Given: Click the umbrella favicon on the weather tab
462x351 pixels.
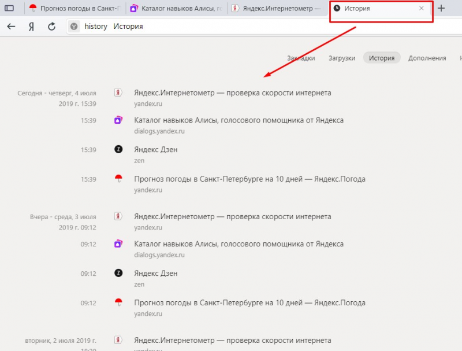Looking at the screenshot, I should [x=33, y=8].
